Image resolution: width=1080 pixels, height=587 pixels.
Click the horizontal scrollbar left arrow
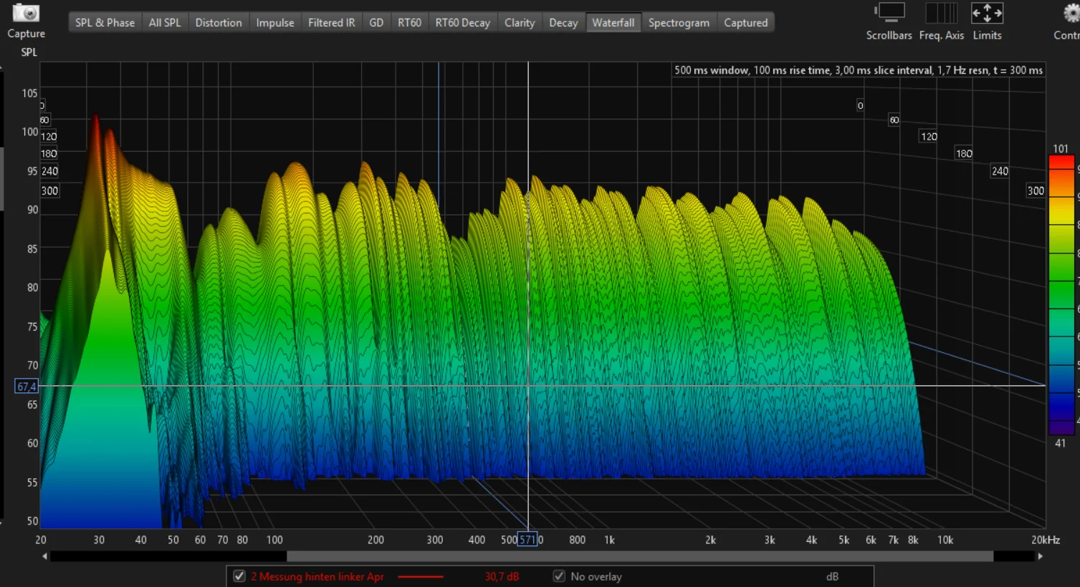pos(45,556)
